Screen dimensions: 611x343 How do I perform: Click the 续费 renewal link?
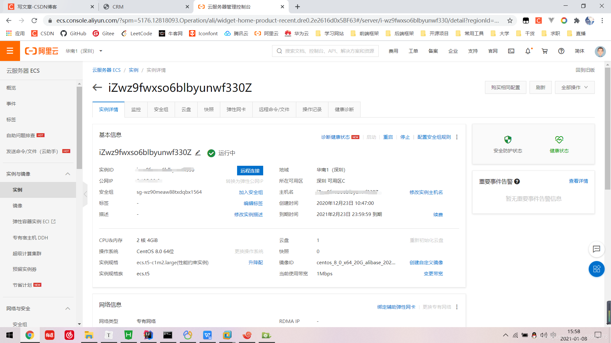point(438,214)
